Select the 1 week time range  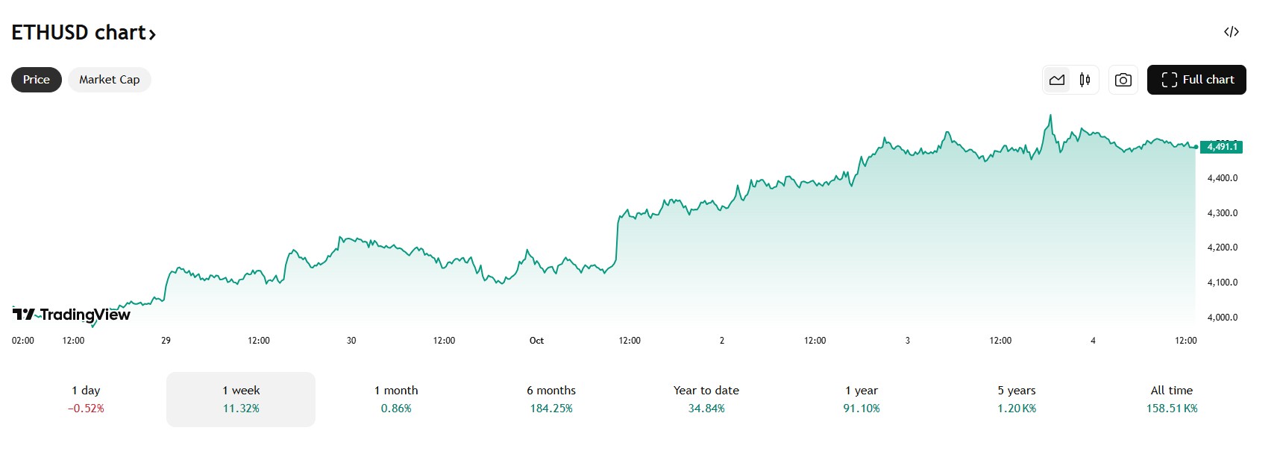(x=241, y=399)
